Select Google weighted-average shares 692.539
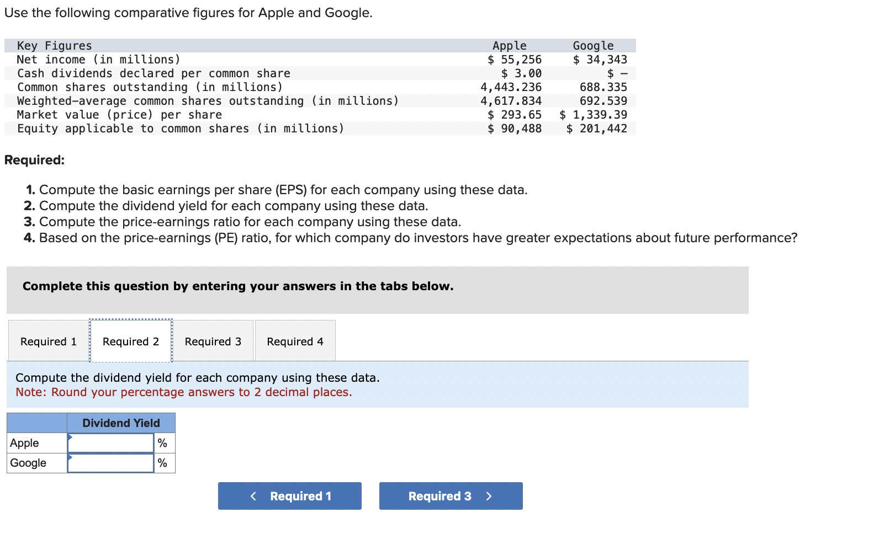 (603, 101)
